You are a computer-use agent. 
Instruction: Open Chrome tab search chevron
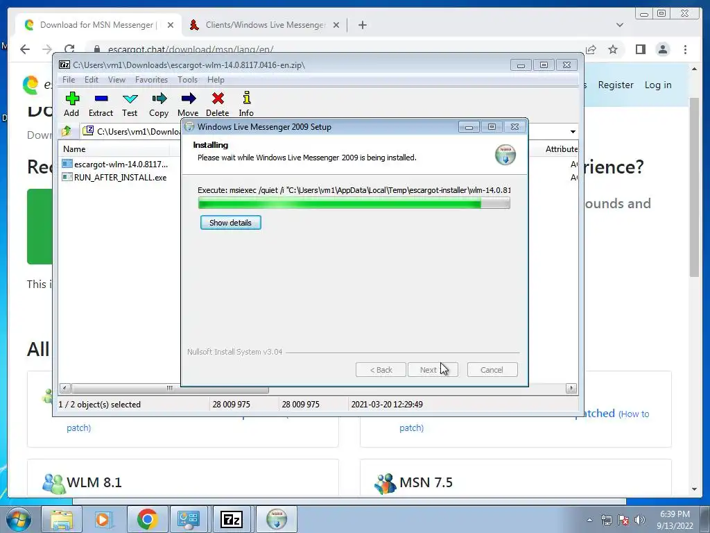[x=619, y=25]
